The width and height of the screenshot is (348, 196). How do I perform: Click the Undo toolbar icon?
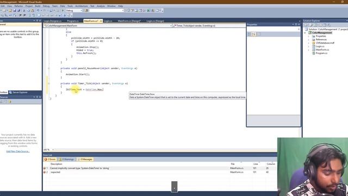(x=38, y=10)
